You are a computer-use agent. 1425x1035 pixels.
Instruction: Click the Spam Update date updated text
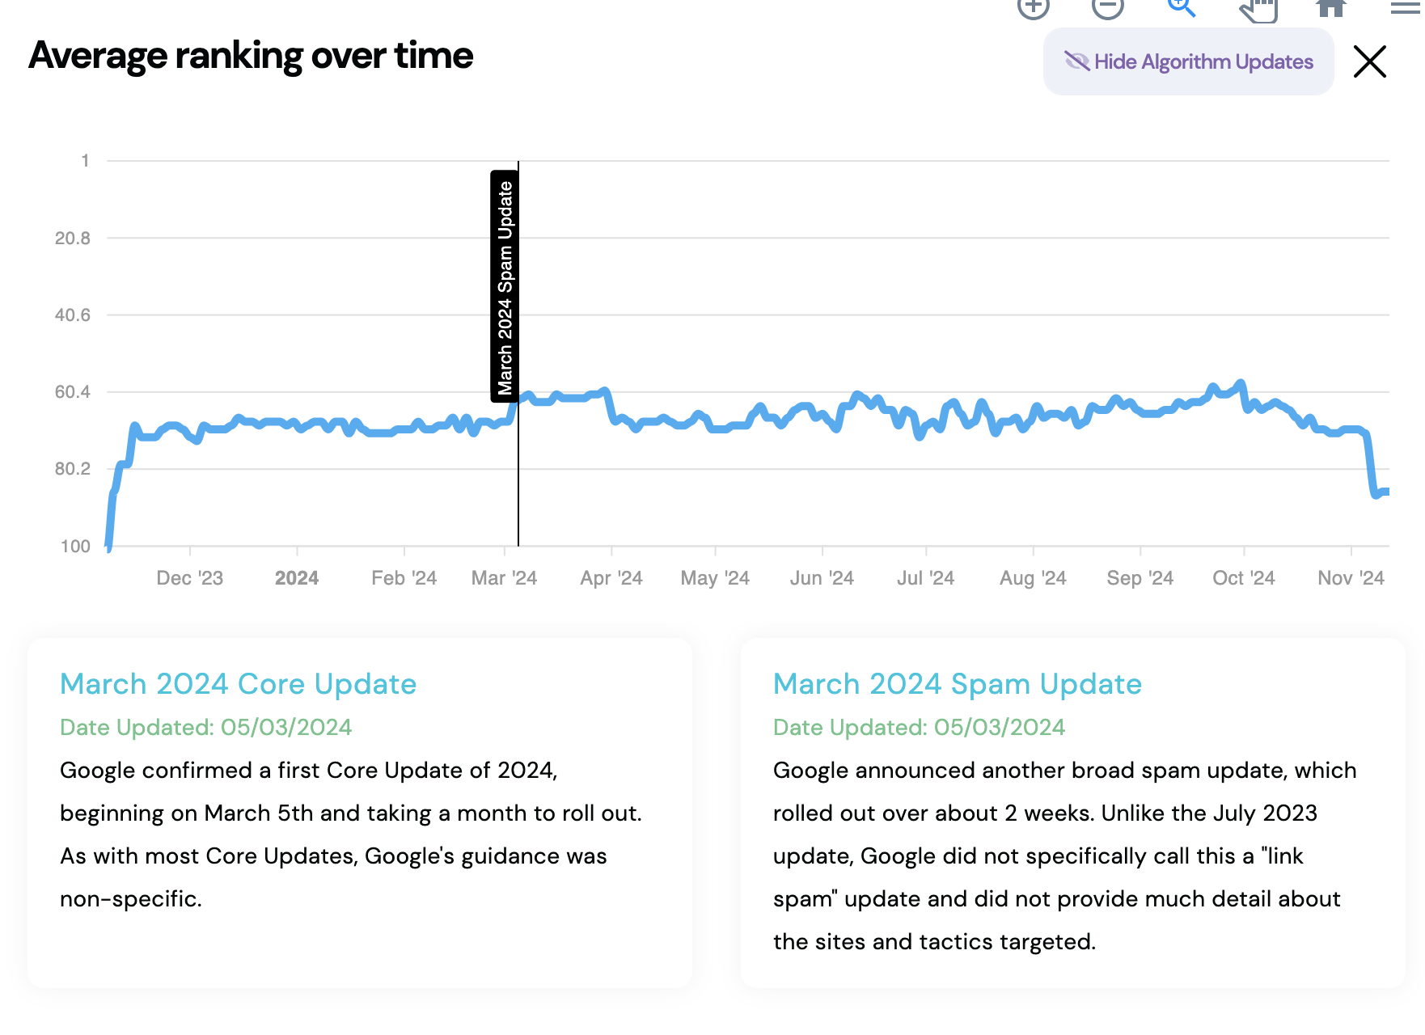[x=919, y=727]
